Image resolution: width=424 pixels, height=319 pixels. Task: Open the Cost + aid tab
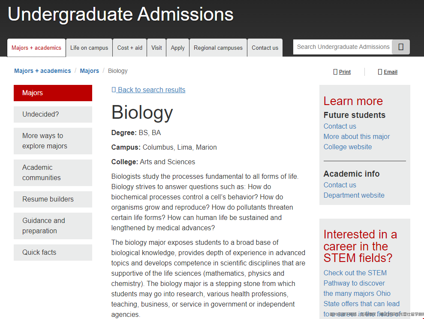pyautogui.click(x=130, y=48)
